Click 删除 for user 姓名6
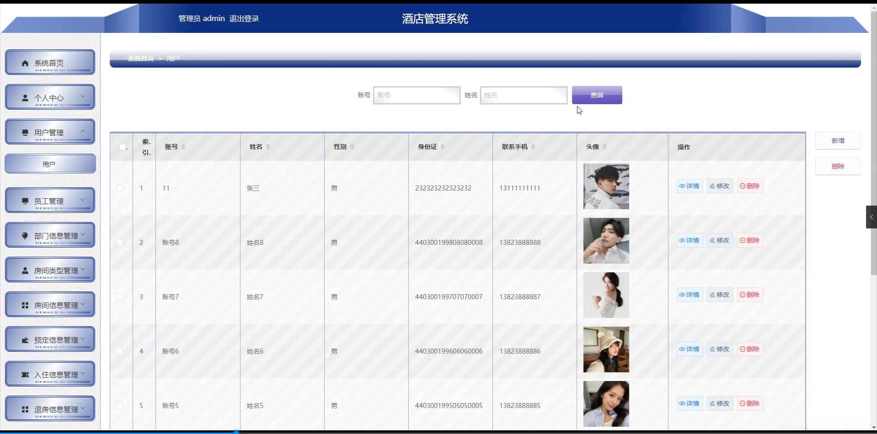The width and height of the screenshot is (877, 434). coord(750,349)
